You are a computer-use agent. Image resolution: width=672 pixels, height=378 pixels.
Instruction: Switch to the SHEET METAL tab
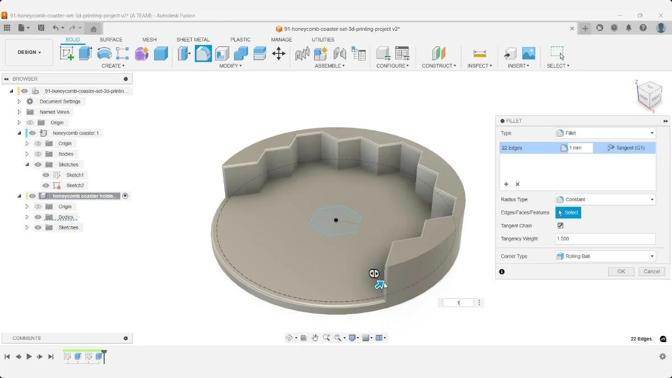[193, 40]
